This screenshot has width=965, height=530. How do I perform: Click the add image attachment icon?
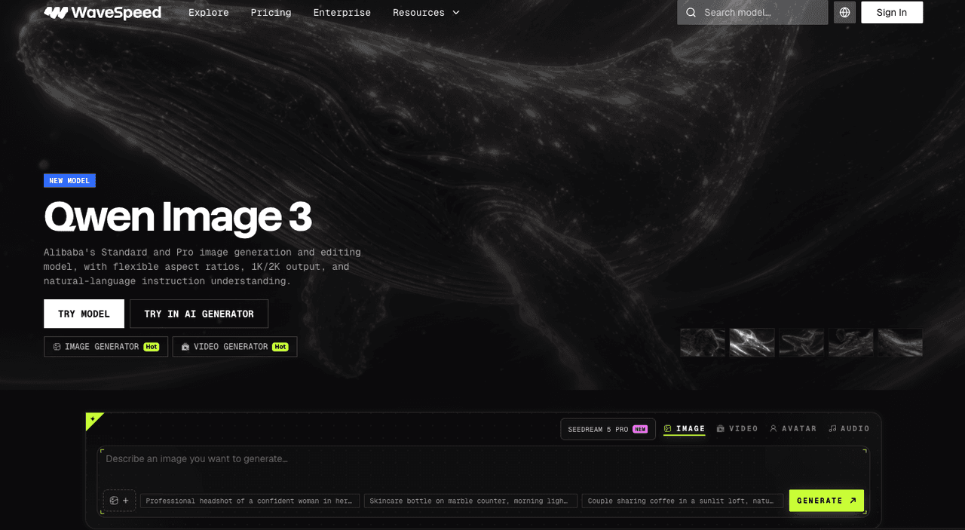click(119, 501)
